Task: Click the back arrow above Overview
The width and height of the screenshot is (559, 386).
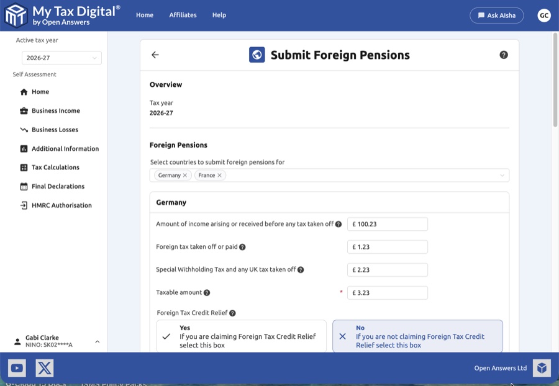Action: [x=155, y=55]
